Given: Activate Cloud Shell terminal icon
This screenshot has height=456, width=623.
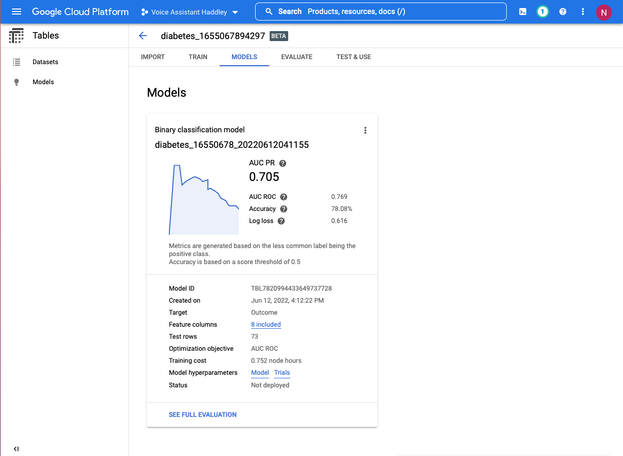Looking at the screenshot, I should point(523,12).
